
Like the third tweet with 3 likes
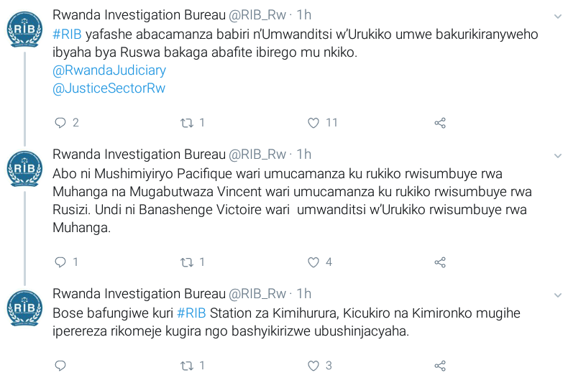[x=313, y=366]
